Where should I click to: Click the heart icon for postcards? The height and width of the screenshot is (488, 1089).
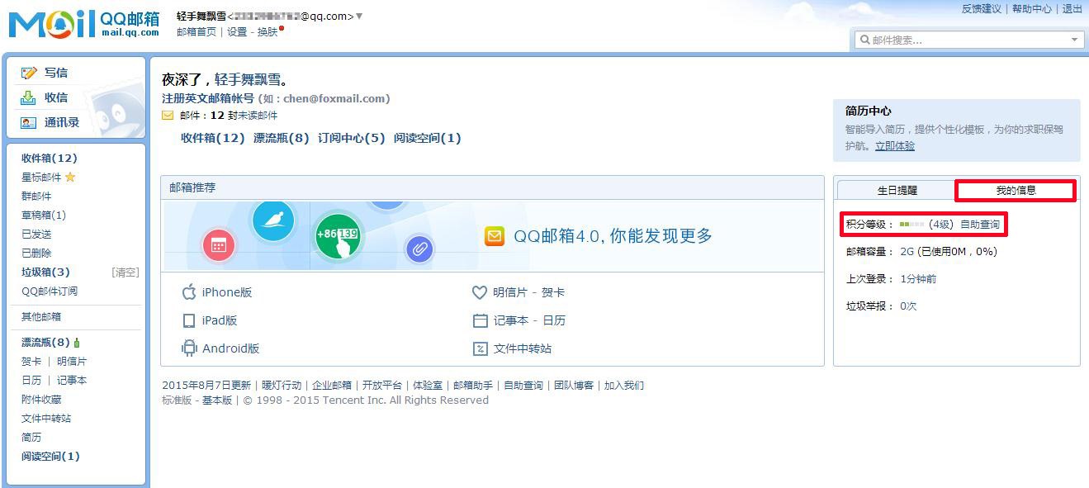(x=480, y=292)
